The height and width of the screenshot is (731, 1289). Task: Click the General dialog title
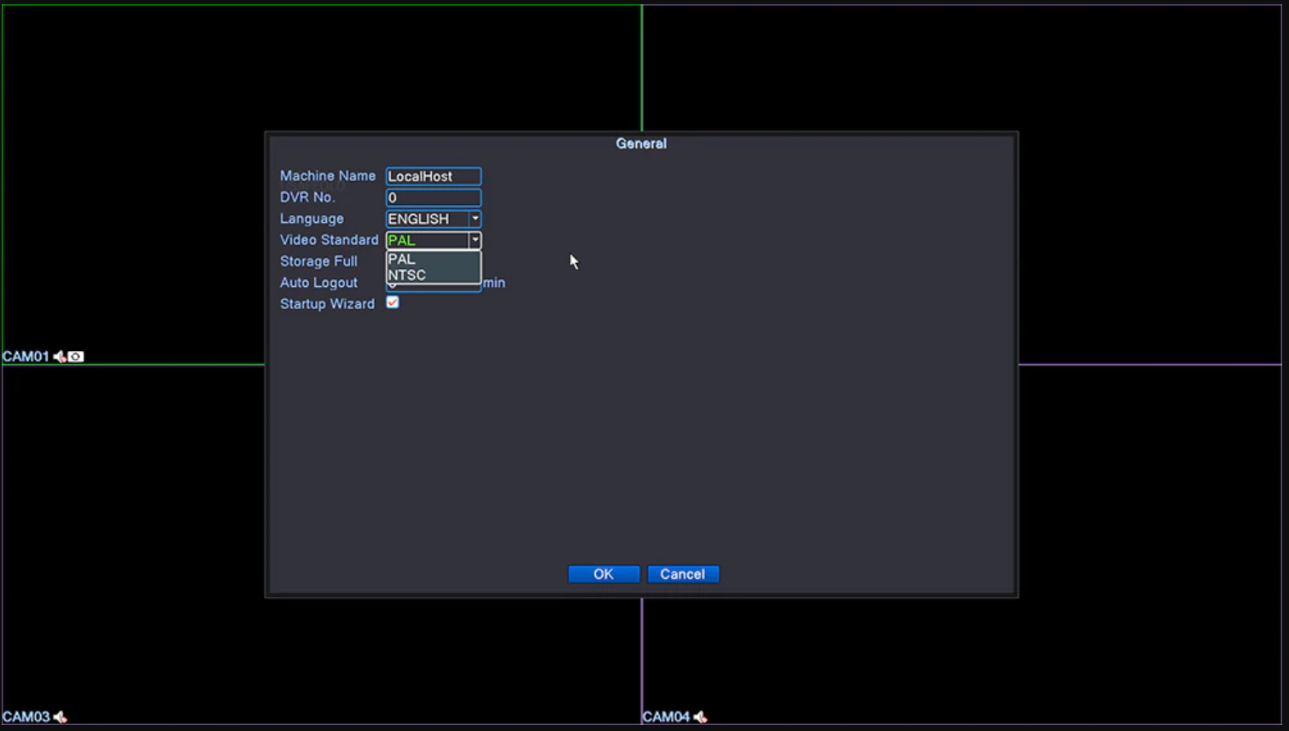tap(641, 143)
